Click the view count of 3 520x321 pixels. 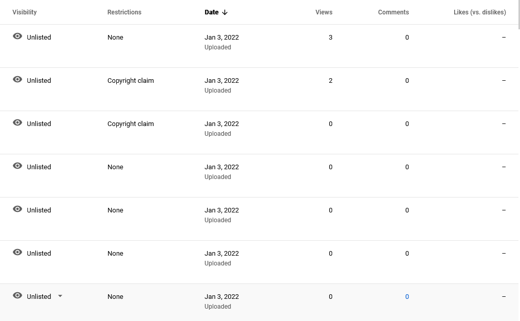[x=330, y=38]
